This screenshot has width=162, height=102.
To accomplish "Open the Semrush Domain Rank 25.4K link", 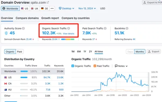I will tap(29, 39).
